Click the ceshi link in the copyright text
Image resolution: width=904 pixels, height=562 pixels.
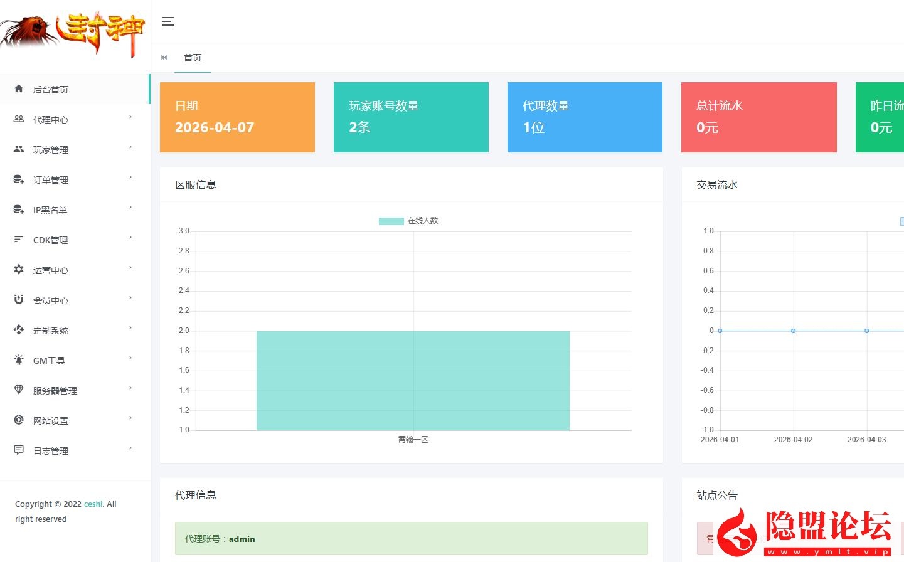[x=93, y=504]
